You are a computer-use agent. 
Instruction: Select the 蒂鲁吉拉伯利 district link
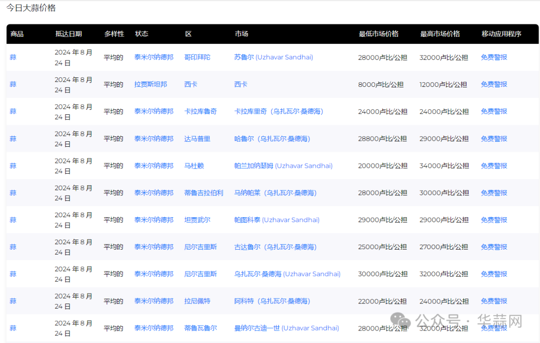click(203, 193)
